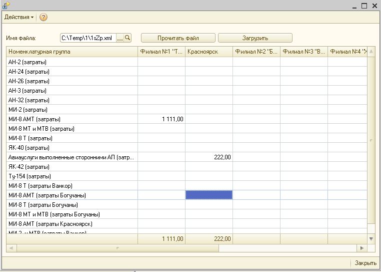Maximize the window
381x272 pixels.
364,6
